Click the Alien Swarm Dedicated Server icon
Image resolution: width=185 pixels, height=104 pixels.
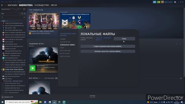(3, 30)
